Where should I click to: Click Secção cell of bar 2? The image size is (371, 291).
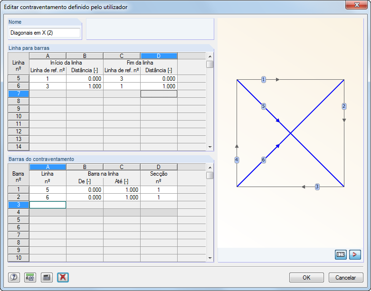159,197
